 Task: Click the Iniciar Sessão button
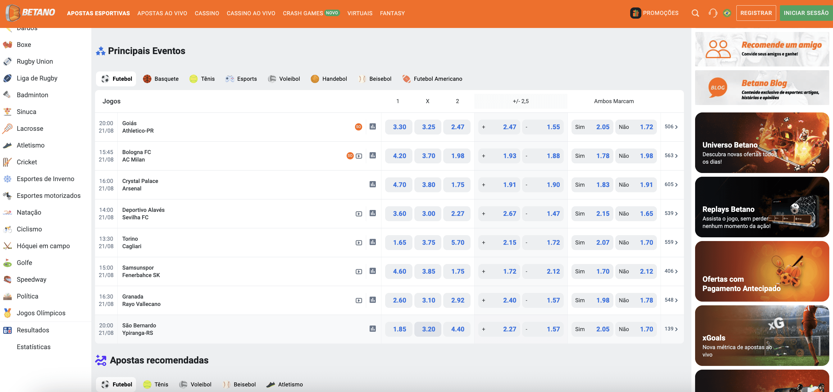pos(806,13)
